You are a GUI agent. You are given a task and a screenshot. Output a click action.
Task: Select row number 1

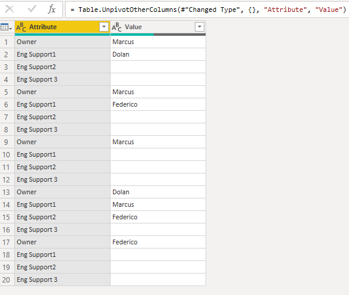pyautogui.click(x=6, y=42)
